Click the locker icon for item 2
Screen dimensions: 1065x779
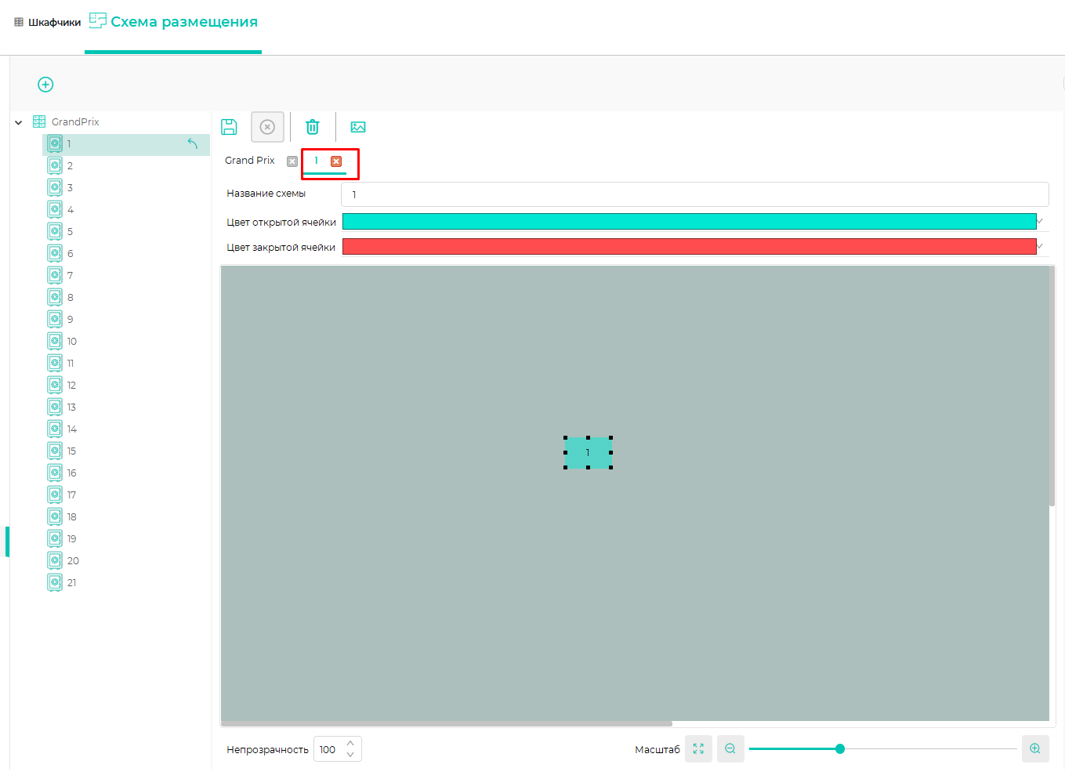(x=55, y=165)
